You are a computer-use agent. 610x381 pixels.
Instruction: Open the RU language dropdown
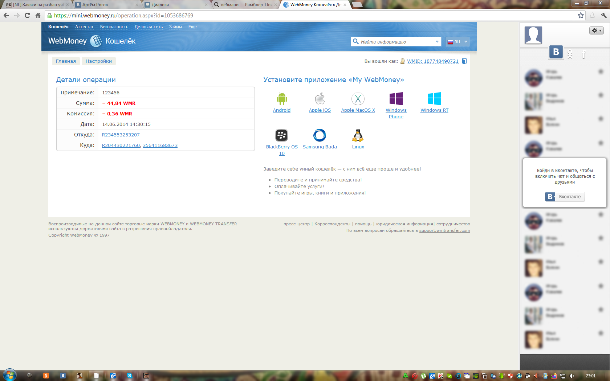457,42
